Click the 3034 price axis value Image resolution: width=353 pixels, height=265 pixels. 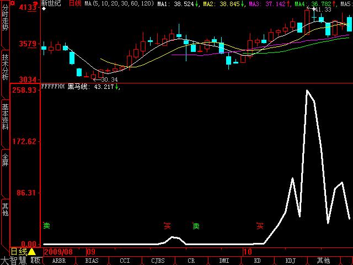tap(27, 79)
